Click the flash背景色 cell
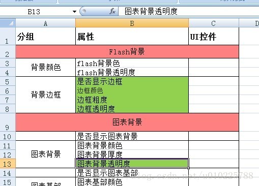The image size is (259, 186). click(x=132, y=63)
